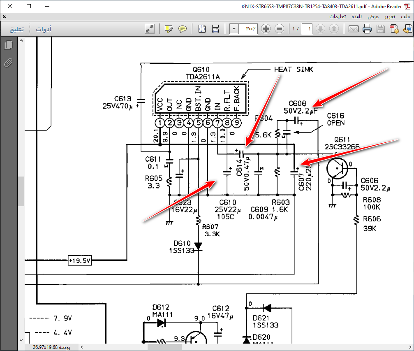Click the R606 39K resistor label
Viewport: 414px width, 351px height.
pyautogui.click(x=372, y=223)
